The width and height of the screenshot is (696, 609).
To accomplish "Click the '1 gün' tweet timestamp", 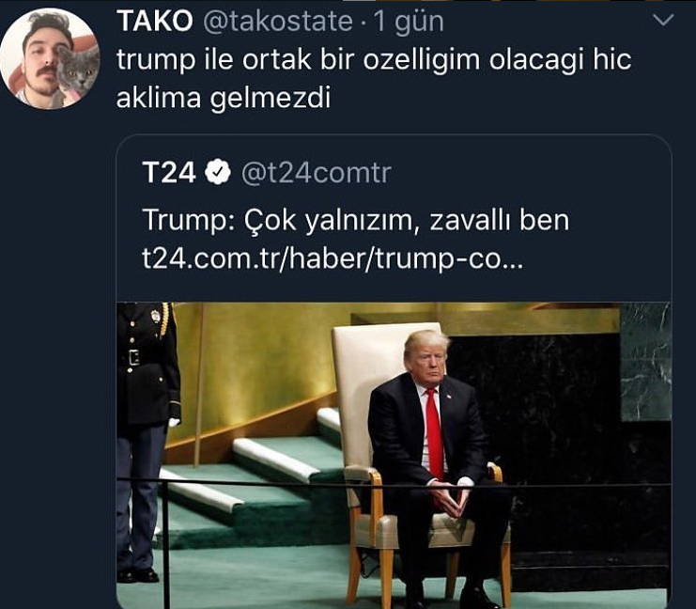I will (409, 22).
